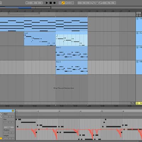The image size is (142, 142).
Task: Click the long note at top of piano roll
Action: pyautogui.click(x=28, y=122)
